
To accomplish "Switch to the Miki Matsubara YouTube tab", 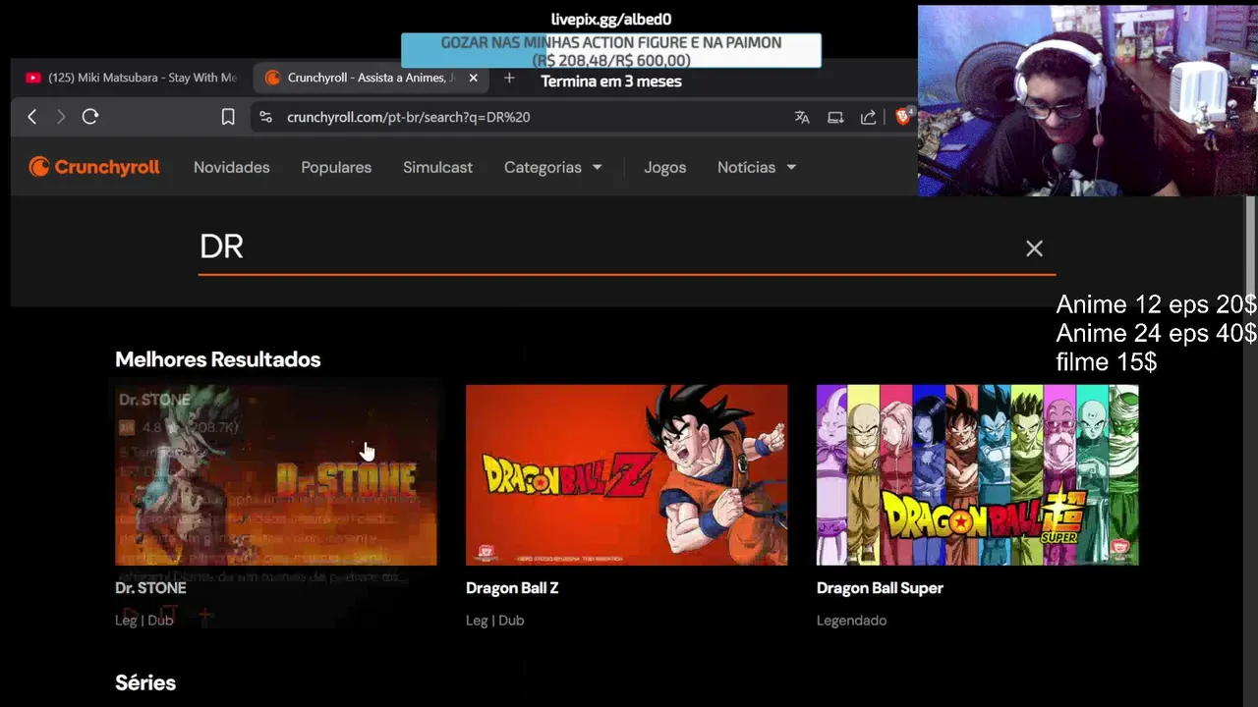I will pos(132,78).
